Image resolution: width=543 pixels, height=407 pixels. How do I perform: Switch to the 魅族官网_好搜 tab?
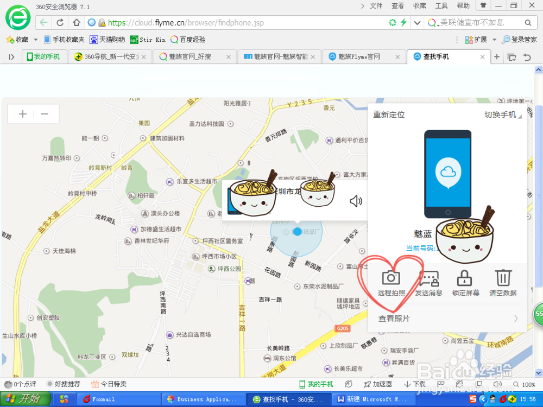194,57
